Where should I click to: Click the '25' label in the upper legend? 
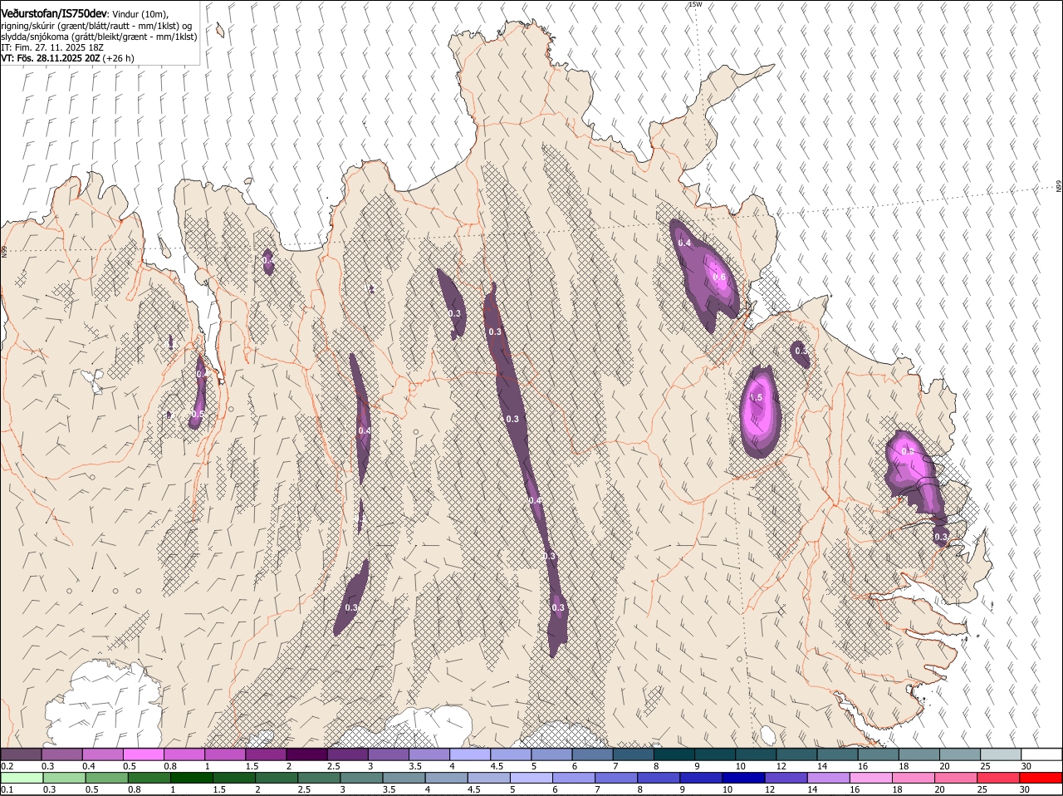[986, 766]
